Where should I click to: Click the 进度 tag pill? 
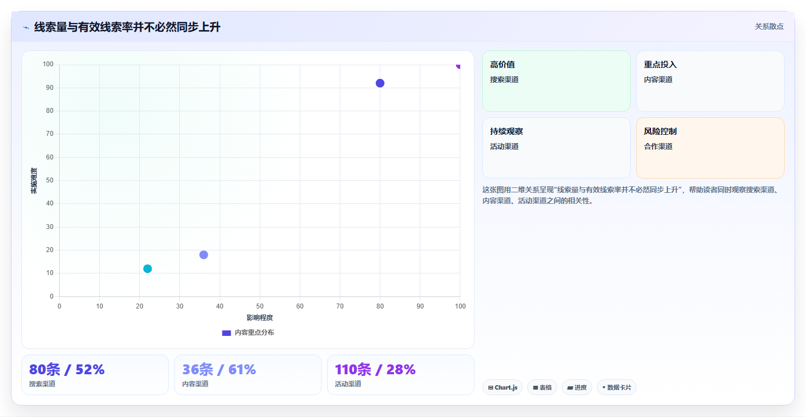click(x=577, y=387)
